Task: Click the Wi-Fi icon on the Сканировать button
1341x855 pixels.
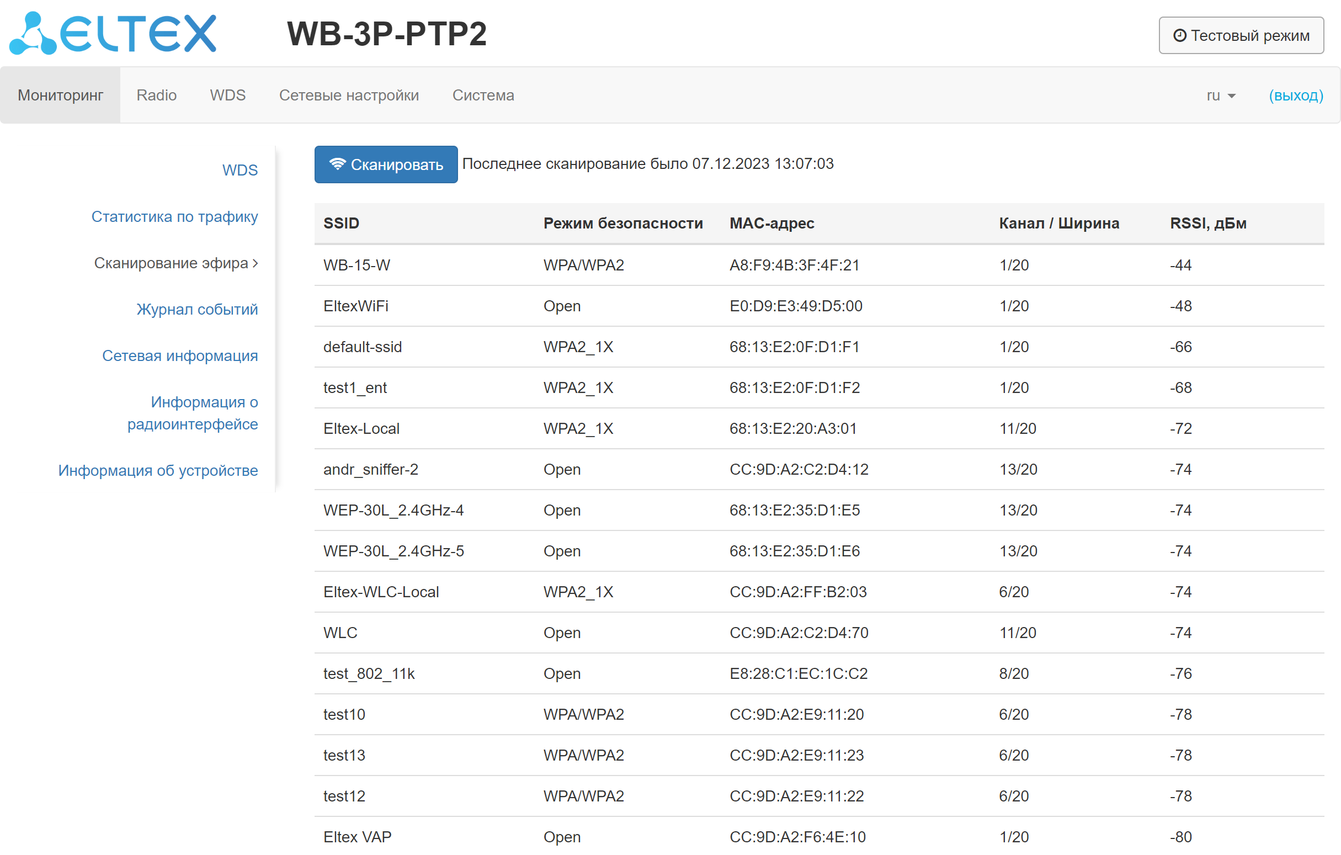Action: [x=338, y=164]
